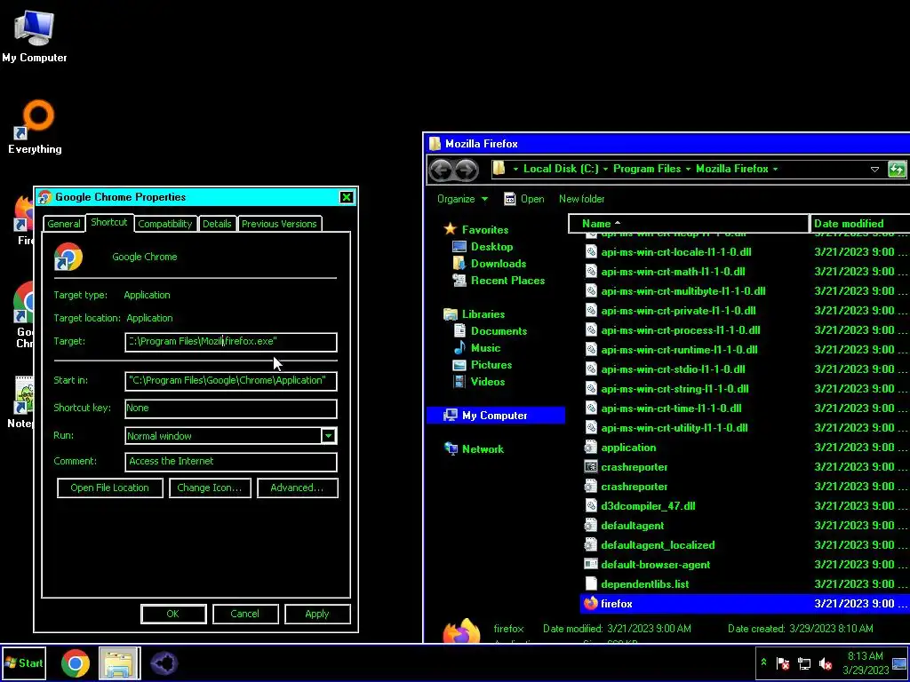Viewport: 910px width, 682px height.
Task: Click OK in Chrome Properties
Action: coord(173,614)
